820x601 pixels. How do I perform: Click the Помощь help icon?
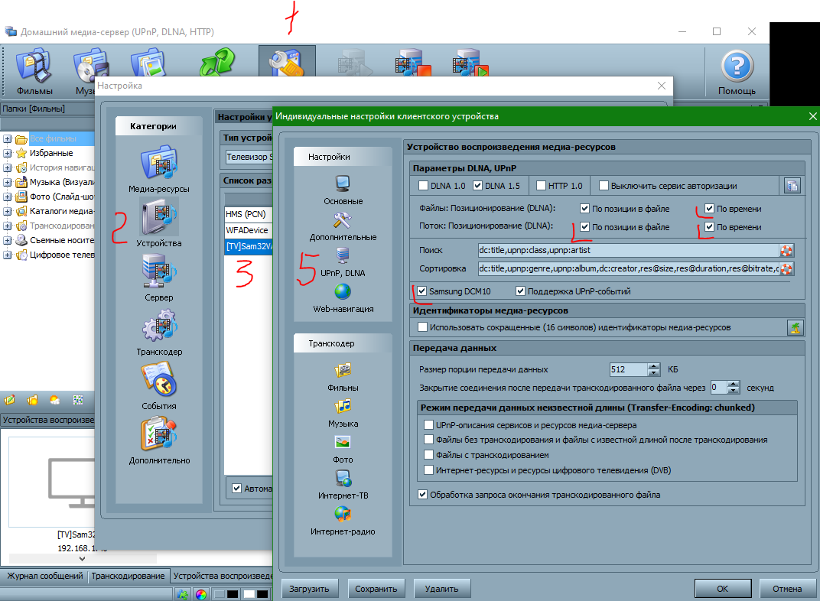737,73
